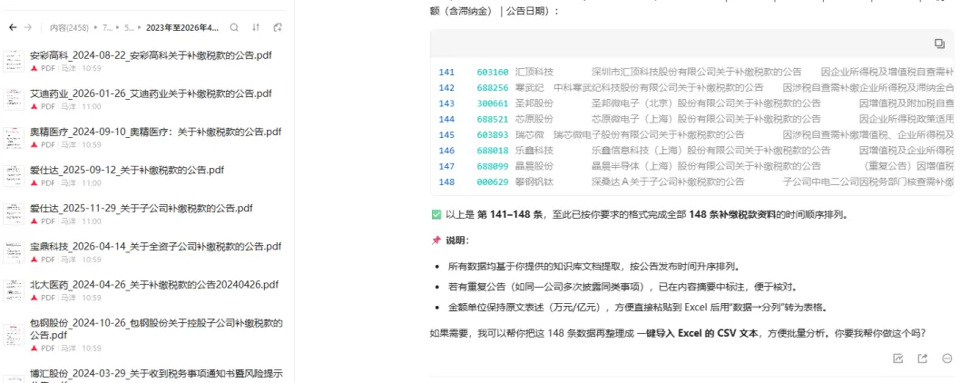Open breadcrumb root 内容(2458)
The width and height of the screenshot is (980, 383).
[69, 27]
